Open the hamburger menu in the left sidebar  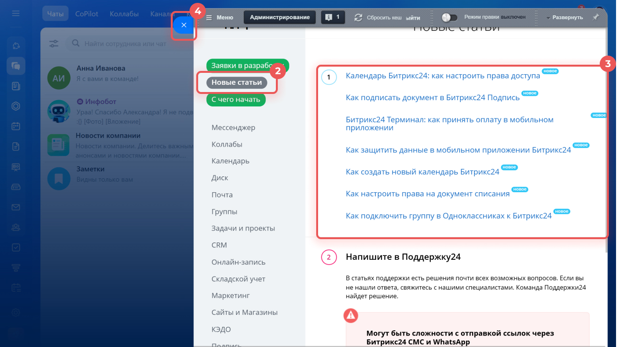16,13
